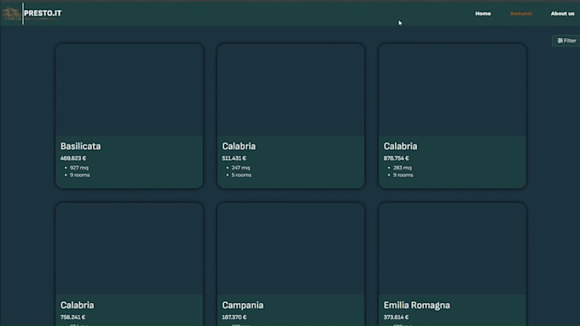Open the Campania listing image

(291, 249)
